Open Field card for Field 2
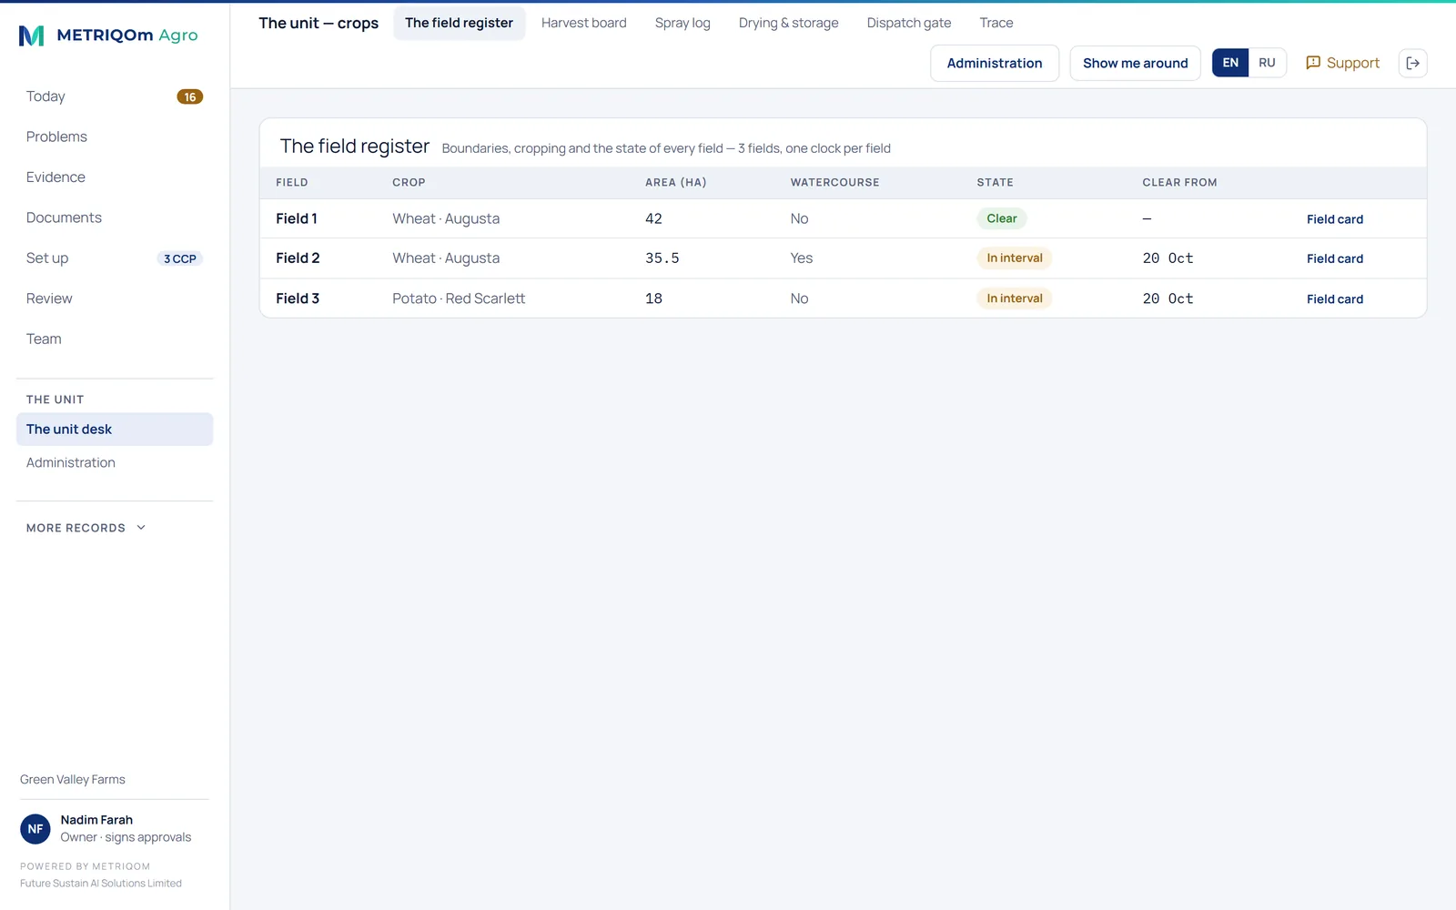This screenshot has width=1456, height=910. pyautogui.click(x=1335, y=258)
